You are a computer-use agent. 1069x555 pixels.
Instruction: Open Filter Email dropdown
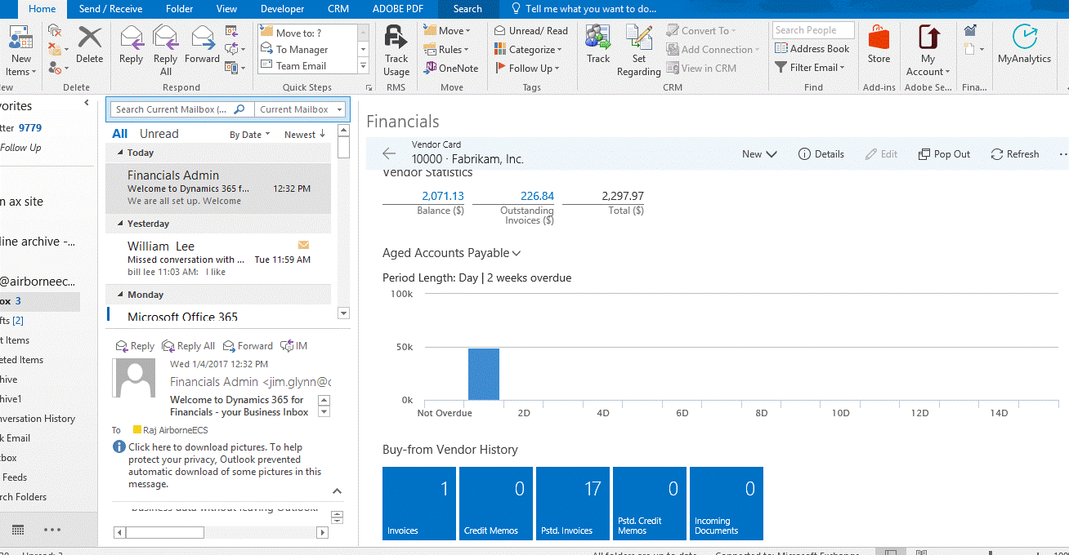tap(811, 68)
